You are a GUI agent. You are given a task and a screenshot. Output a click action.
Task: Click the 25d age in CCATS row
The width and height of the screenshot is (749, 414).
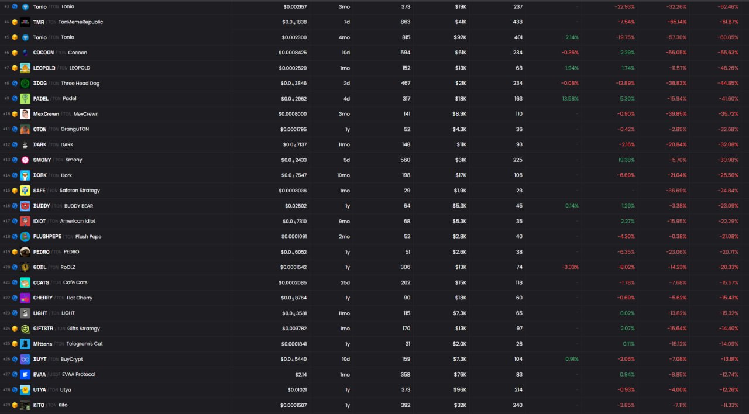point(346,282)
